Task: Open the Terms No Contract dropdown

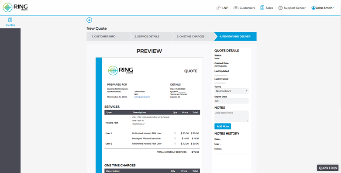Action: point(231,91)
